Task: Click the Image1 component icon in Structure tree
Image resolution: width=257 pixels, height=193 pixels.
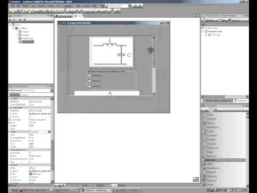Action: (20, 32)
